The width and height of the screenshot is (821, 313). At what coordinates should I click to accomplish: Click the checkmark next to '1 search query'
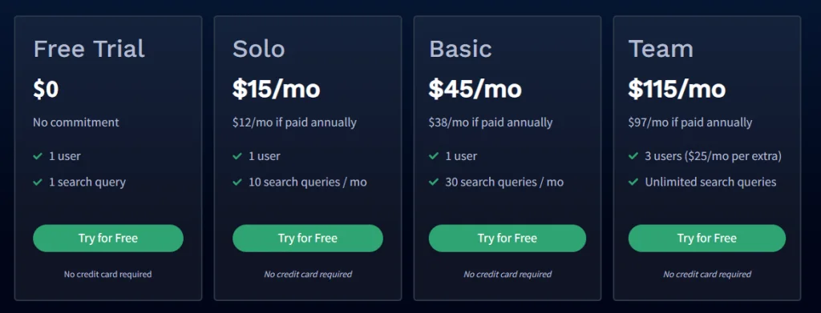click(x=38, y=182)
